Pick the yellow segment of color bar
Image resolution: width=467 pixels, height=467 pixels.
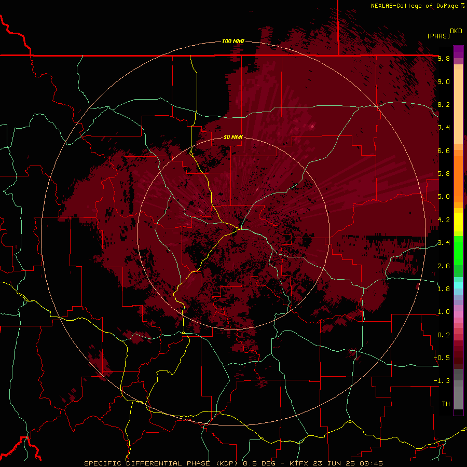click(458, 222)
